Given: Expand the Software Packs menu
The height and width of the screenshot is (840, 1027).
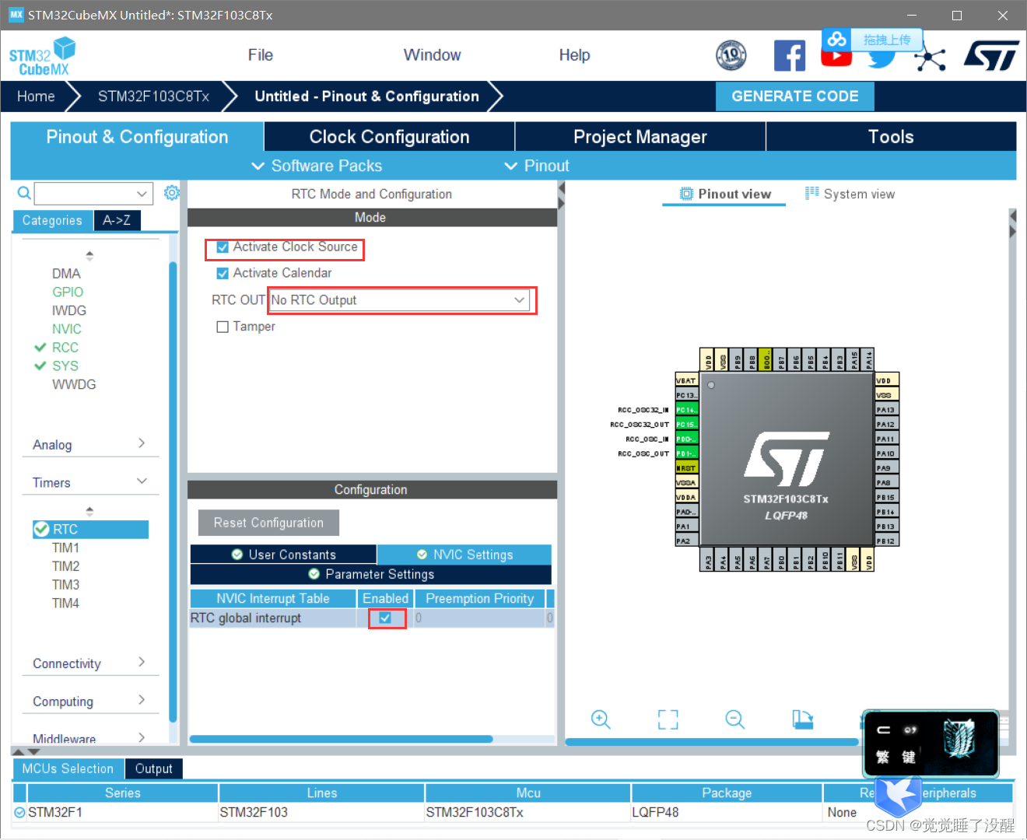Looking at the screenshot, I should click(317, 166).
